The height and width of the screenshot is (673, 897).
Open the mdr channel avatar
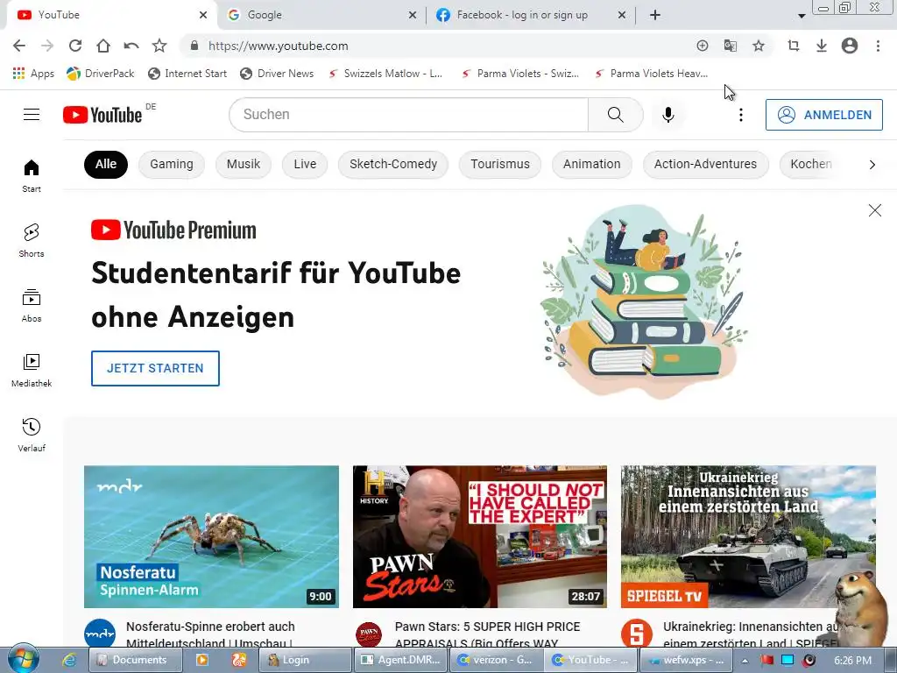point(100,634)
